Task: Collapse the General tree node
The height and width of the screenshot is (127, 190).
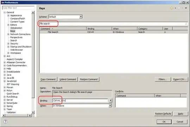Action: click(x=5, y=12)
